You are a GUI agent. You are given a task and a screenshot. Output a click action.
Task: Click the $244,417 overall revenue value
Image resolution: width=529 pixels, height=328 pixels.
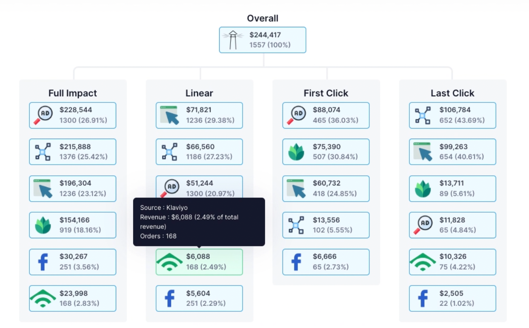point(265,35)
